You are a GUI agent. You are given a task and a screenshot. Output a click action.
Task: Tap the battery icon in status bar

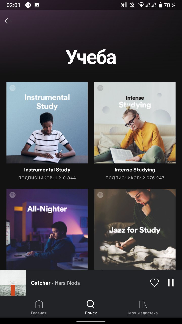tap(160, 5)
